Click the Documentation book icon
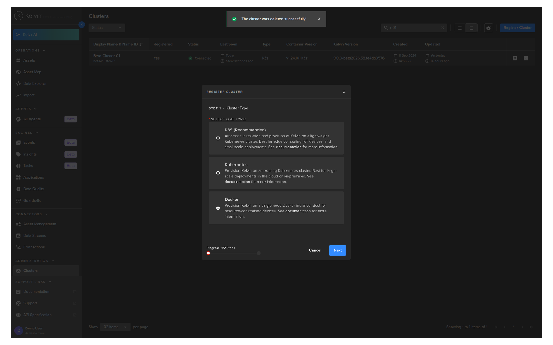This screenshot has height=345, width=553. tap(18, 292)
